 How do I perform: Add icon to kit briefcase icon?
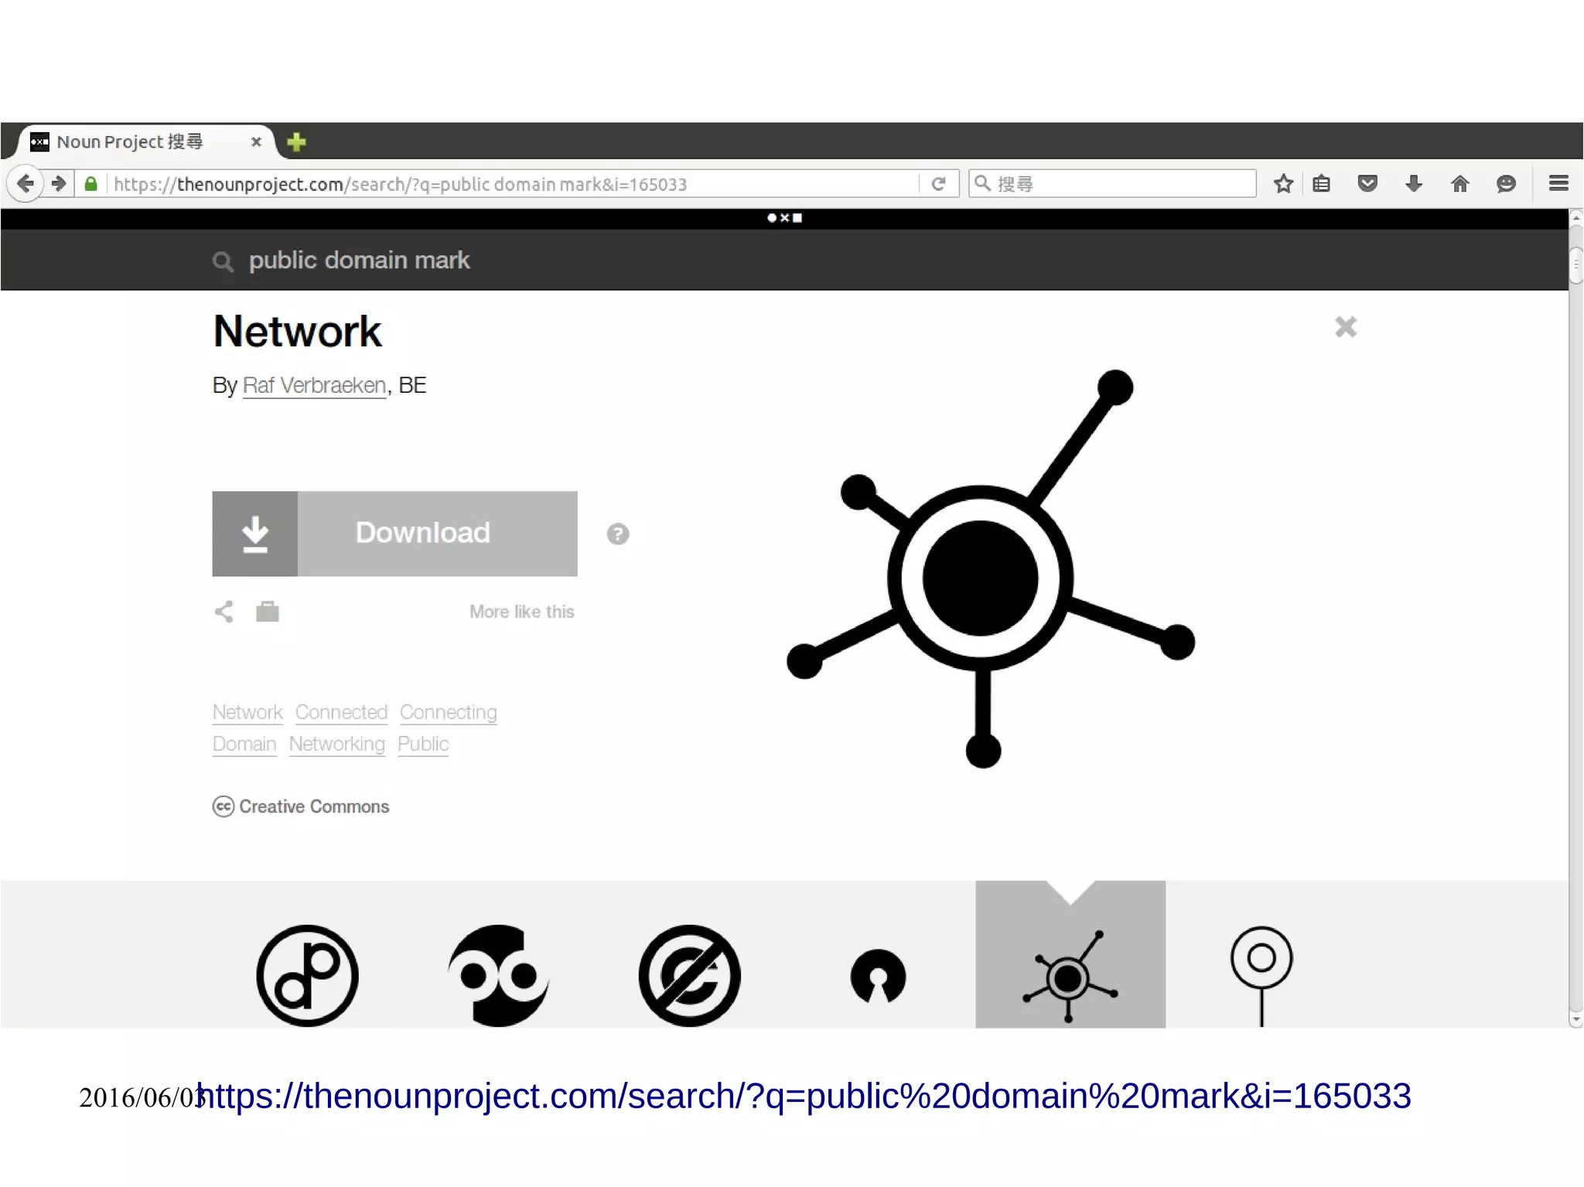click(268, 612)
